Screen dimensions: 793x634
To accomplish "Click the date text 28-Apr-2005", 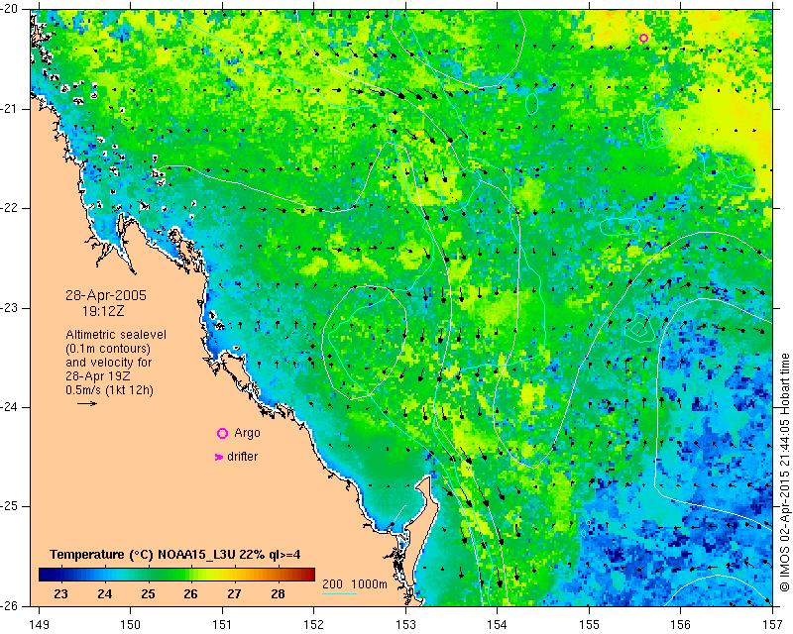I will 106,295.
